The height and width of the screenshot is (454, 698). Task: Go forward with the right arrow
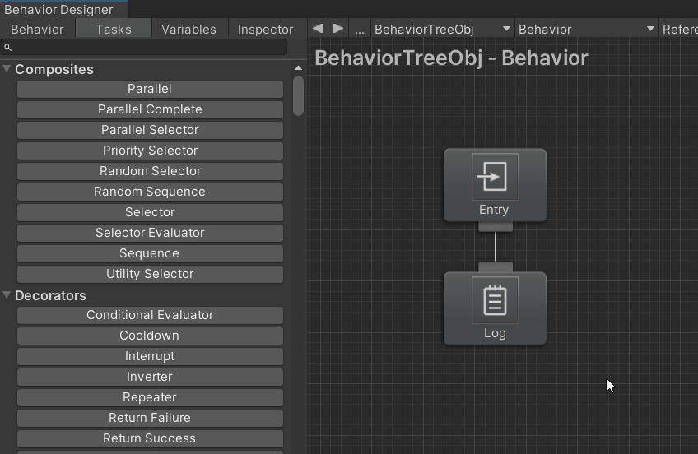pos(337,29)
